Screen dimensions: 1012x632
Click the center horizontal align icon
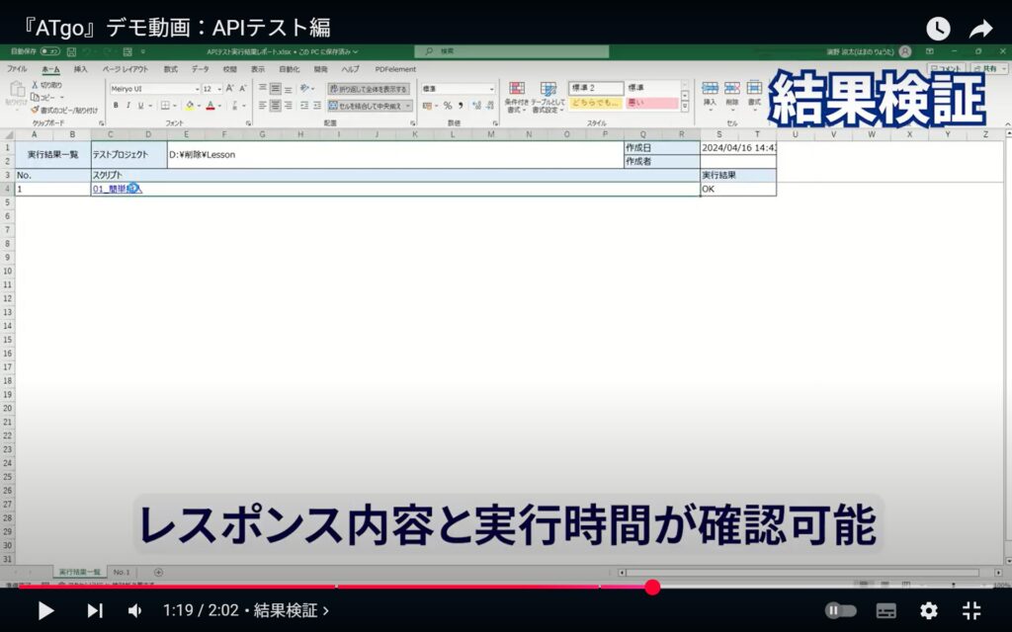click(276, 105)
